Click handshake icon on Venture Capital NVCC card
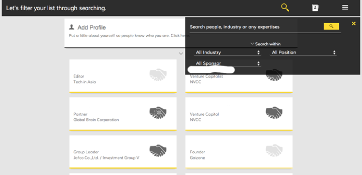362x175 pixels. tap(274, 112)
